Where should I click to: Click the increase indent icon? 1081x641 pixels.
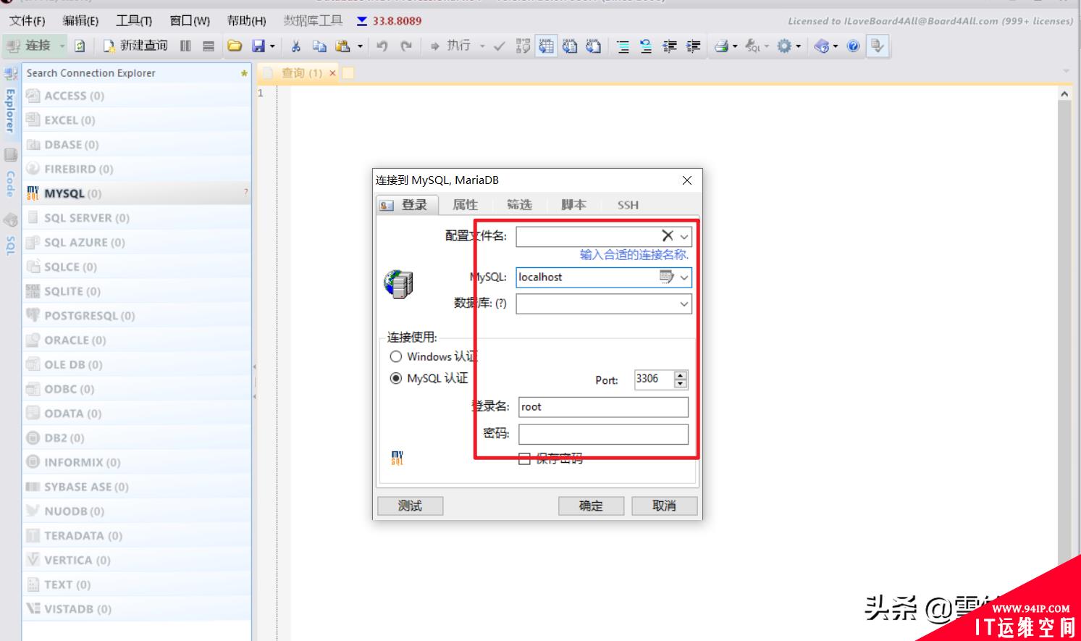point(693,46)
